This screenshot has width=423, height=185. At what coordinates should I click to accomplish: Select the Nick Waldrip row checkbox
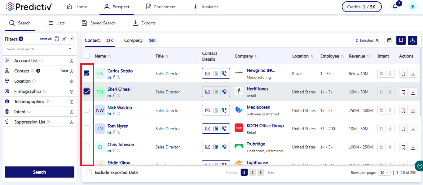click(x=87, y=110)
